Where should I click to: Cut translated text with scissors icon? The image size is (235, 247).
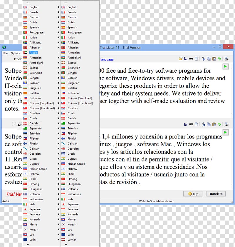pyautogui.click(x=204, y=124)
